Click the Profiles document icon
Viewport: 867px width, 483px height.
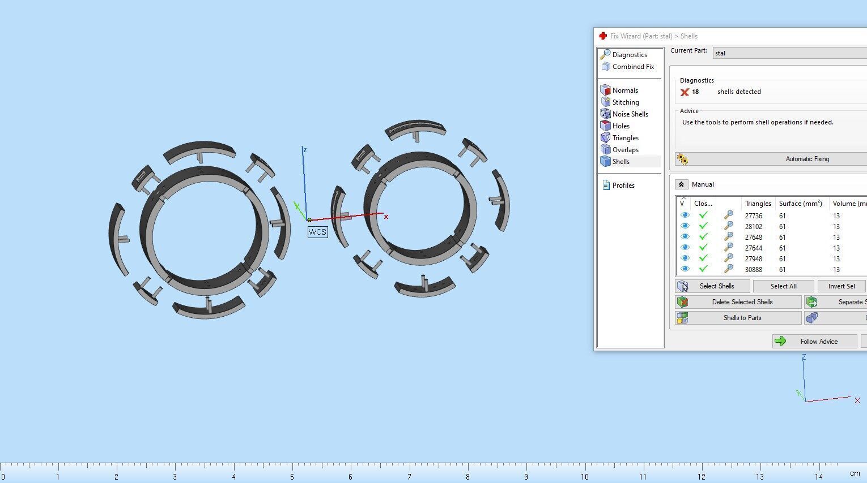(606, 185)
